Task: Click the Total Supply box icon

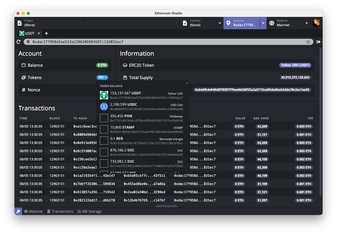Action: pyautogui.click(x=125, y=77)
